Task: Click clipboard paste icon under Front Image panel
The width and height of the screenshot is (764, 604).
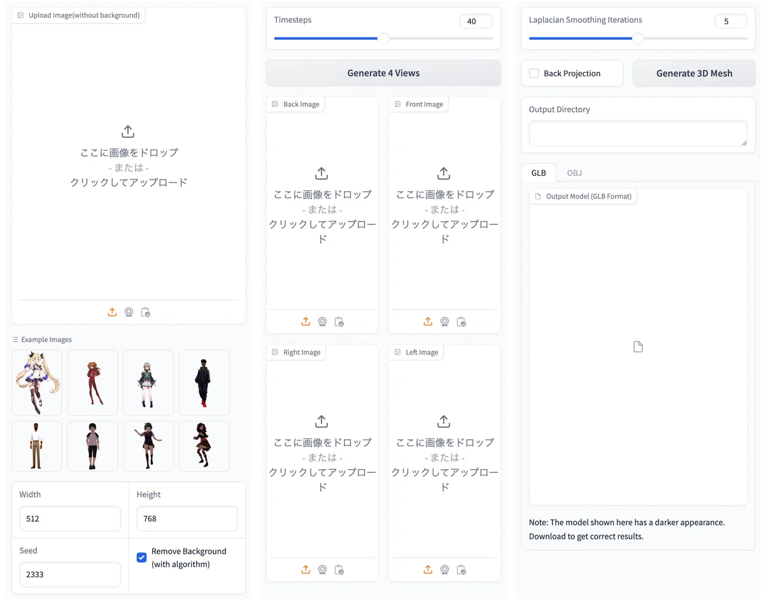Action: (462, 321)
